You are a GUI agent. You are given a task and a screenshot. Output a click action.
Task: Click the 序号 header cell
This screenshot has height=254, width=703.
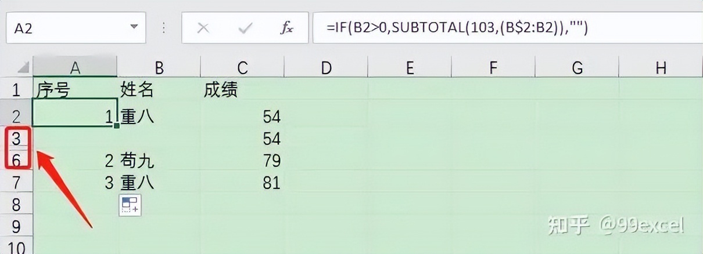coord(75,89)
